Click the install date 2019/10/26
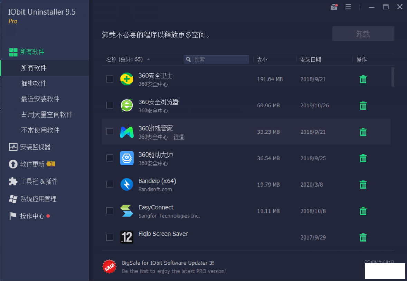Image resolution: width=407 pixels, height=281 pixels. pos(315,106)
